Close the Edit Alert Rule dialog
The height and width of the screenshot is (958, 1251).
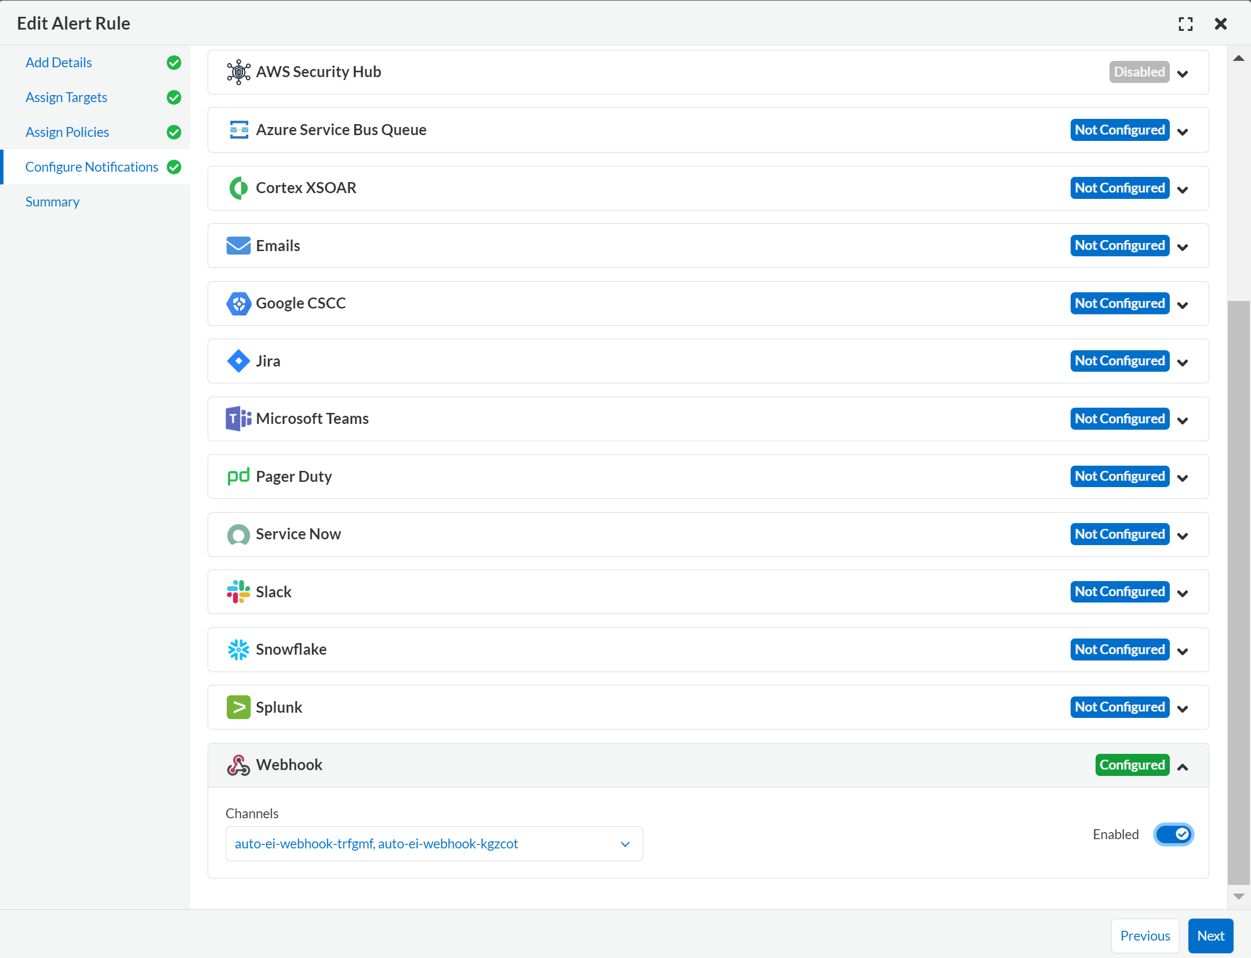click(1221, 24)
